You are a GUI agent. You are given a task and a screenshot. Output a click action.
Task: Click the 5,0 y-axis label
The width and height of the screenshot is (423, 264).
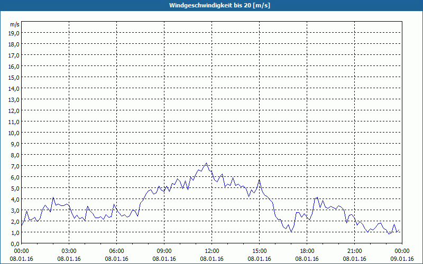pyautogui.click(x=15, y=188)
